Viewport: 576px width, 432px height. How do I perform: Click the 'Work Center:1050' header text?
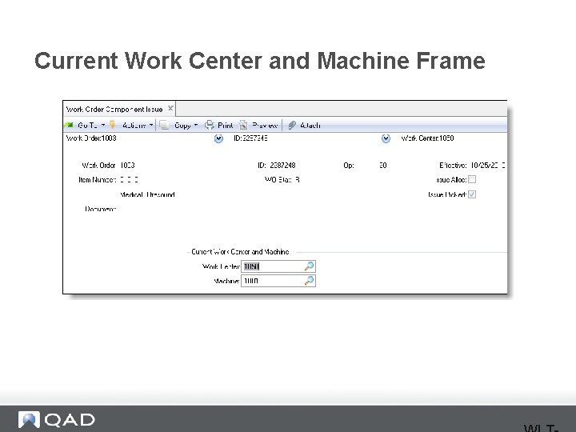427,138
